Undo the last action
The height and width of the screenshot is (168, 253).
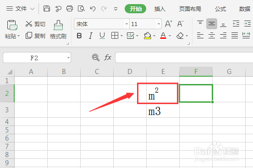coord(93,9)
